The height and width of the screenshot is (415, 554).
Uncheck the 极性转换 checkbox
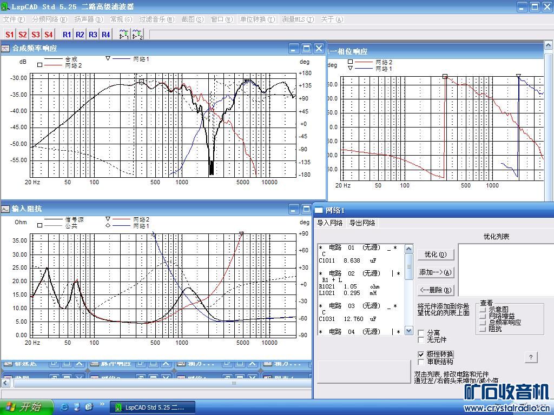pyautogui.click(x=421, y=354)
